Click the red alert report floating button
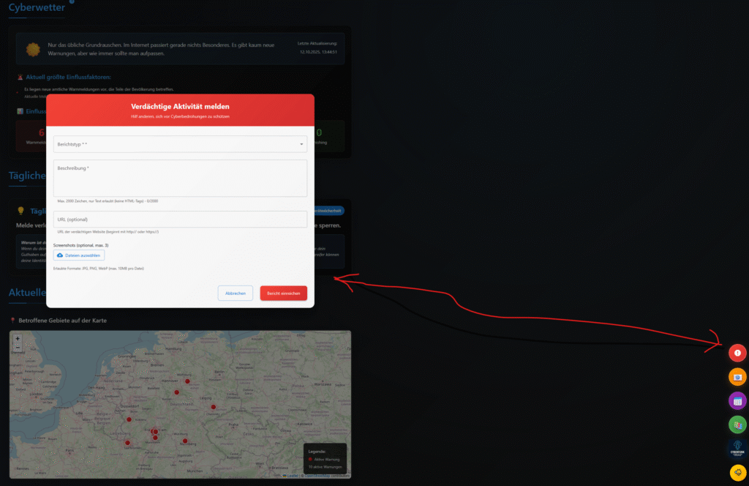The width and height of the screenshot is (749, 486). pyautogui.click(x=737, y=354)
